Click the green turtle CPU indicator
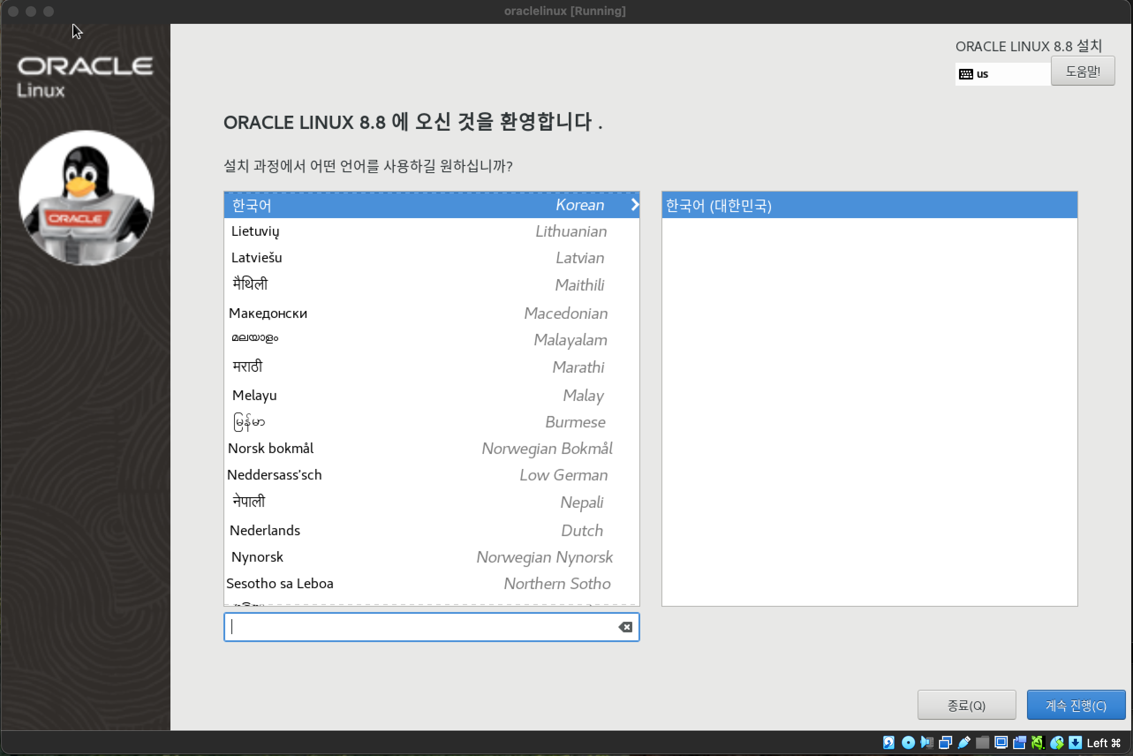Image resolution: width=1133 pixels, height=756 pixels. click(x=1038, y=742)
